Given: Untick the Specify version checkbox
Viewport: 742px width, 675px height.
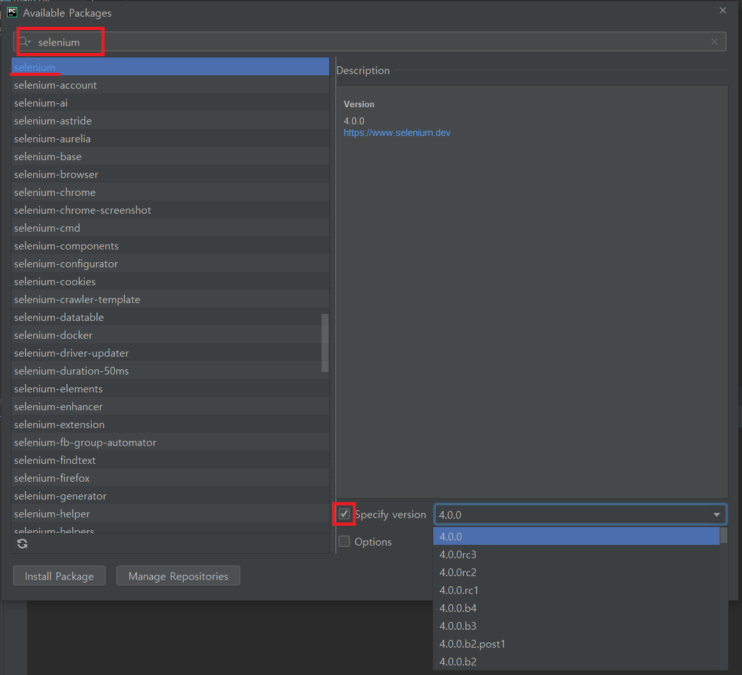Looking at the screenshot, I should tap(344, 514).
